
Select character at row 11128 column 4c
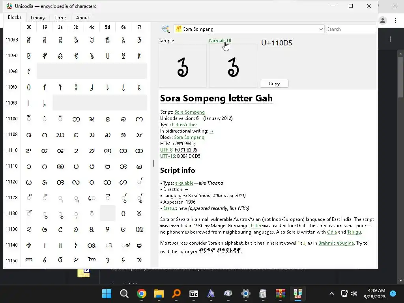click(92, 198)
